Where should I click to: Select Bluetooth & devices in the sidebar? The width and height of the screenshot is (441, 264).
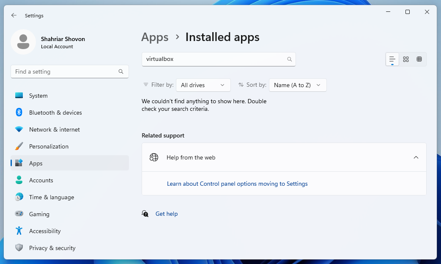(x=54, y=113)
